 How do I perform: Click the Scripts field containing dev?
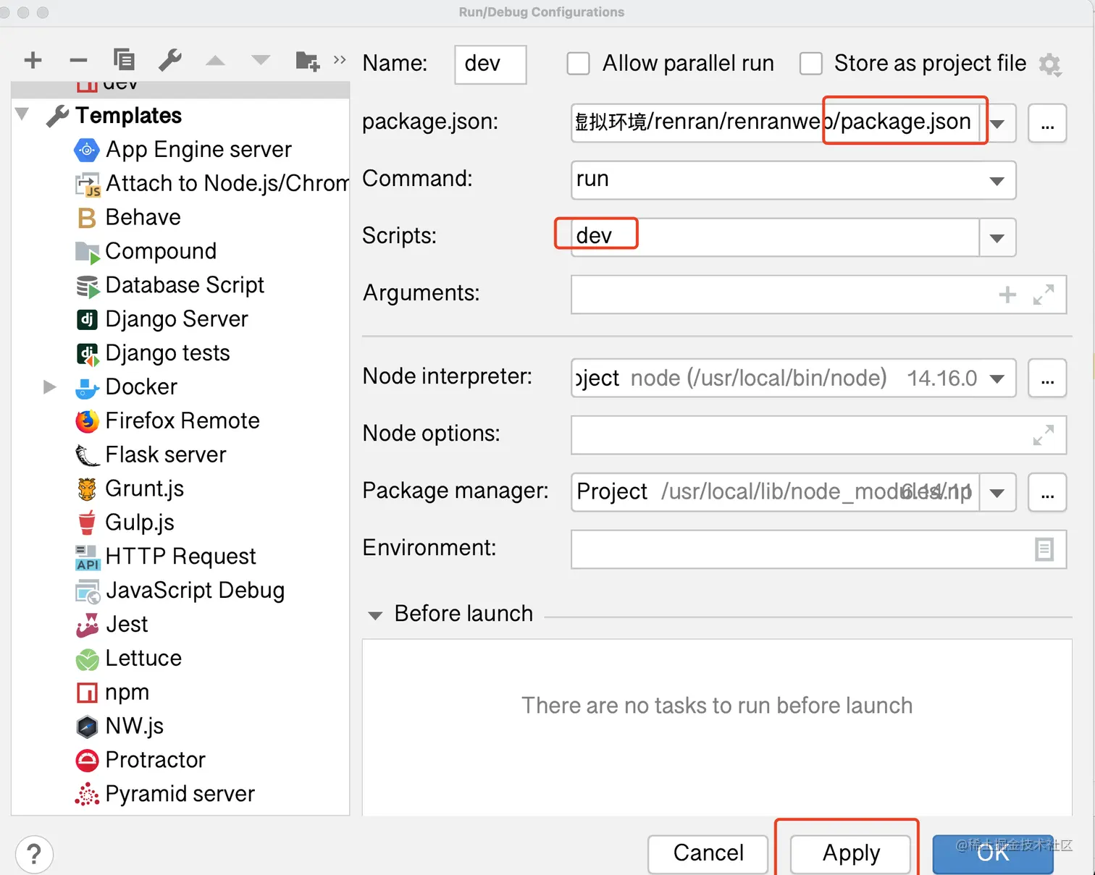coord(775,237)
